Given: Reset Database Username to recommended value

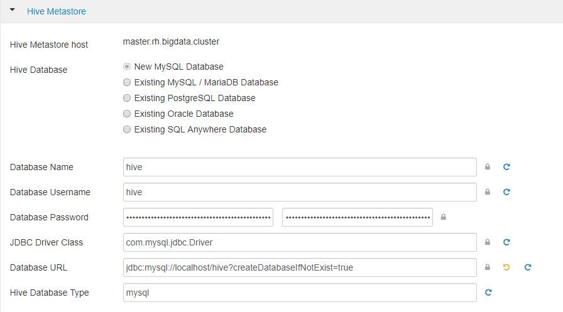Looking at the screenshot, I should coord(506,192).
